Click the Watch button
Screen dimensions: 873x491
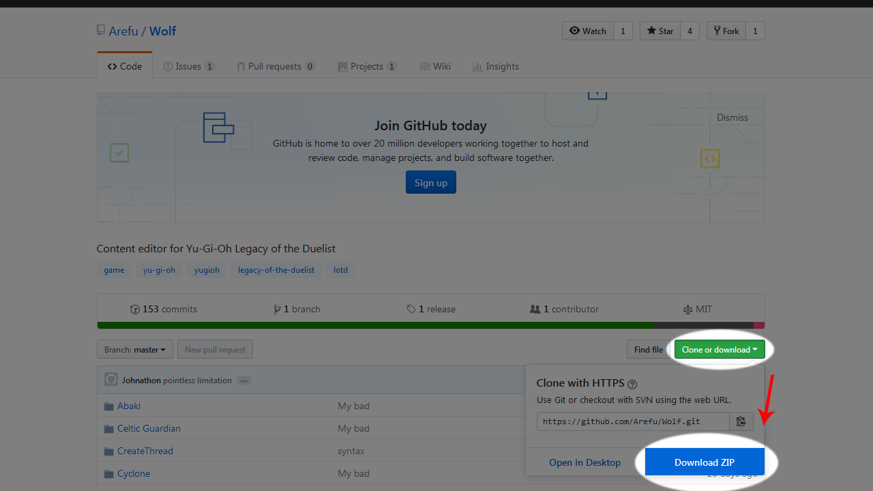pyautogui.click(x=588, y=31)
